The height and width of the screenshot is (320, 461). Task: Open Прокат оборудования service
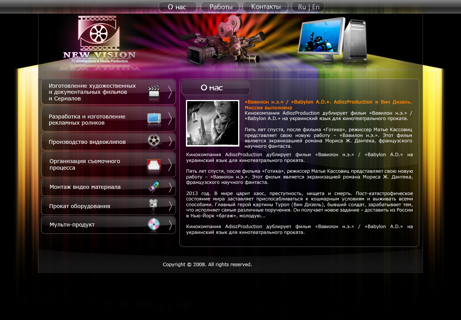coord(108,206)
